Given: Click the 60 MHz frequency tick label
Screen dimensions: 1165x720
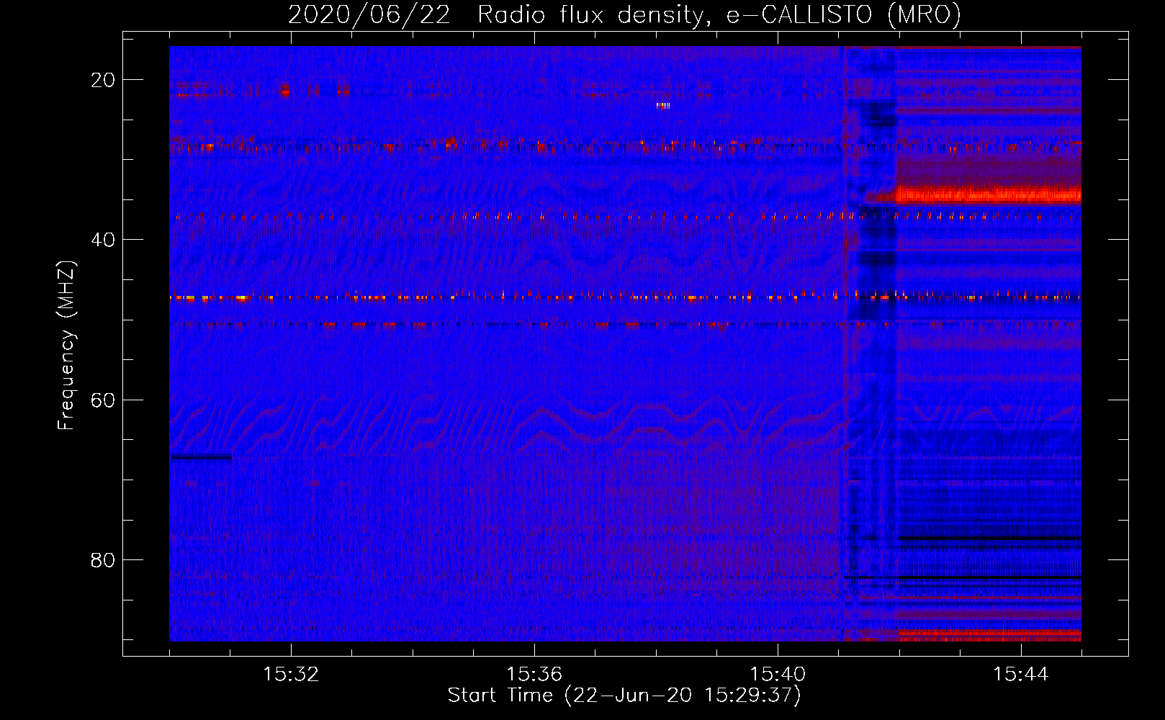Looking at the screenshot, I should 103,400.
